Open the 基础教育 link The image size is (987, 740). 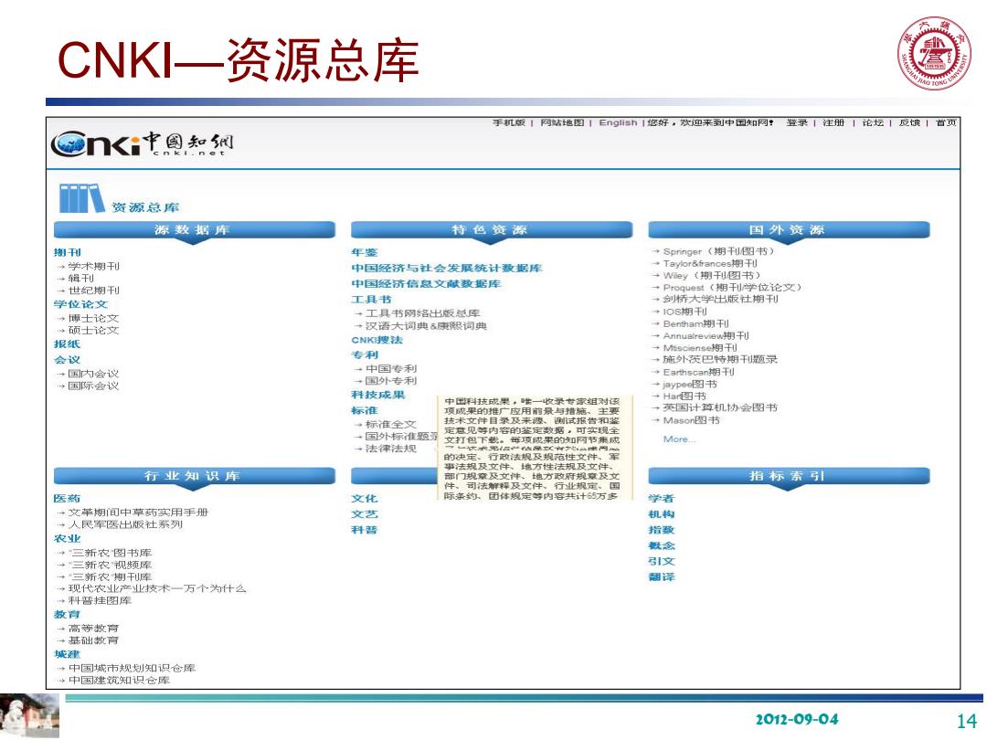point(94,640)
